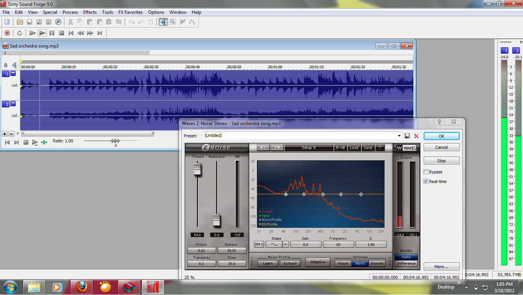523x295 pixels.
Task: Select the Envelope tool in the toolbar
Action: click(192, 22)
